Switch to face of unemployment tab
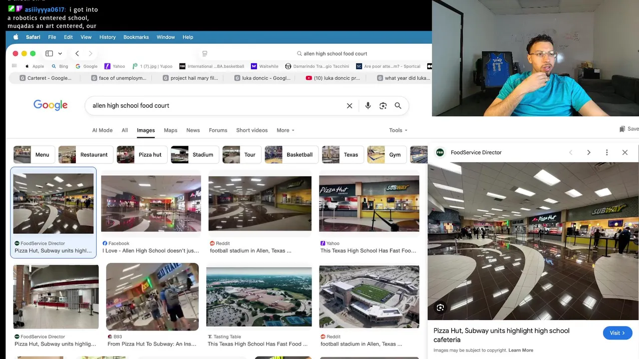The width and height of the screenshot is (639, 359). pyautogui.click(x=119, y=78)
